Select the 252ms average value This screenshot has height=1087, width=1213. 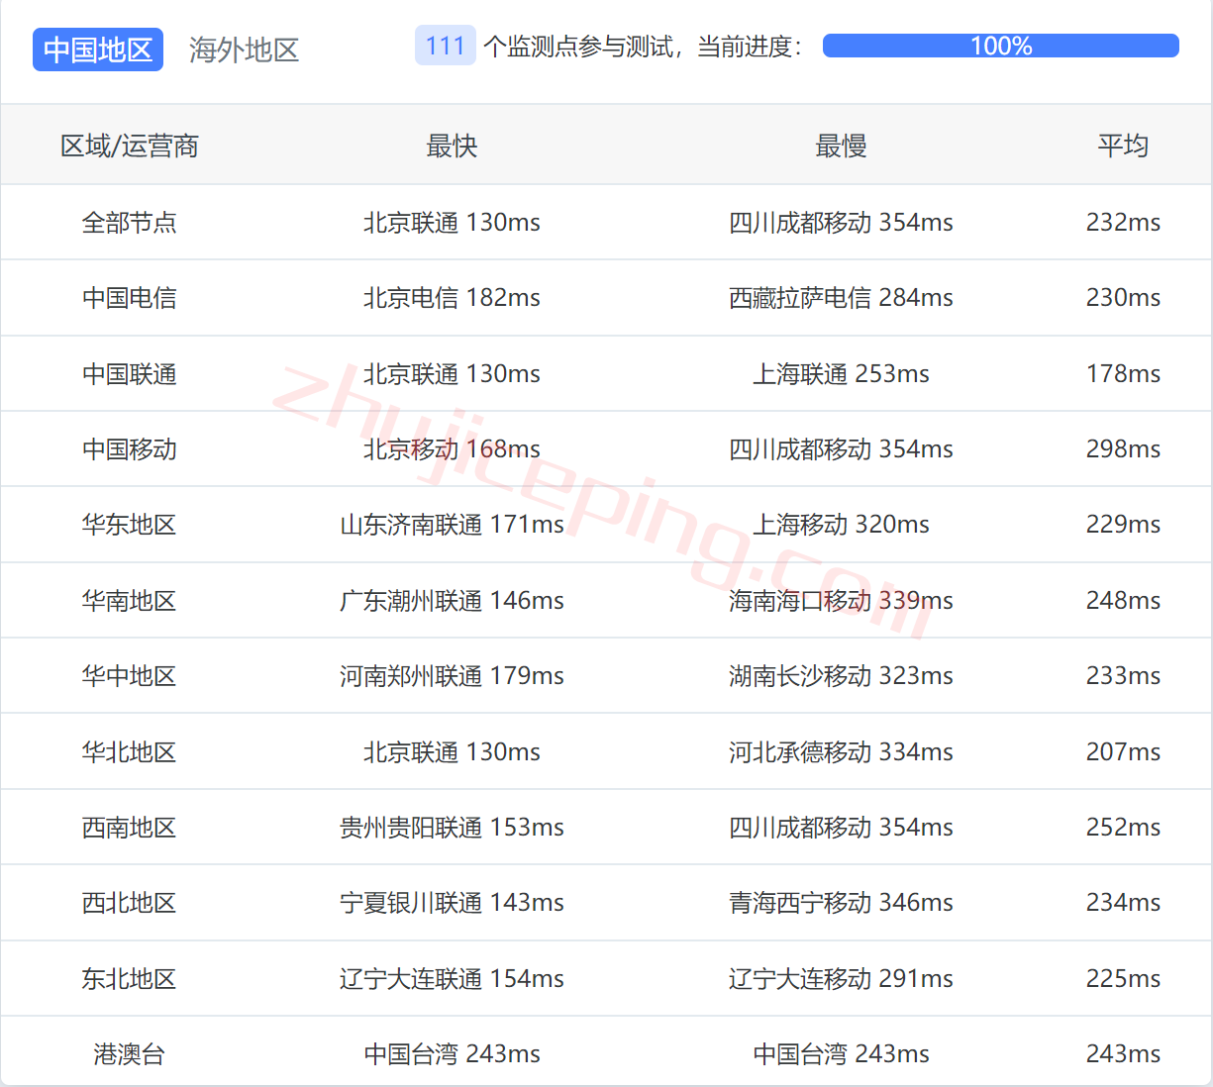tap(1123, 828)
